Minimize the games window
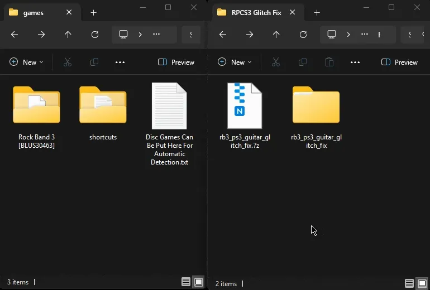 tap(143, 7)
